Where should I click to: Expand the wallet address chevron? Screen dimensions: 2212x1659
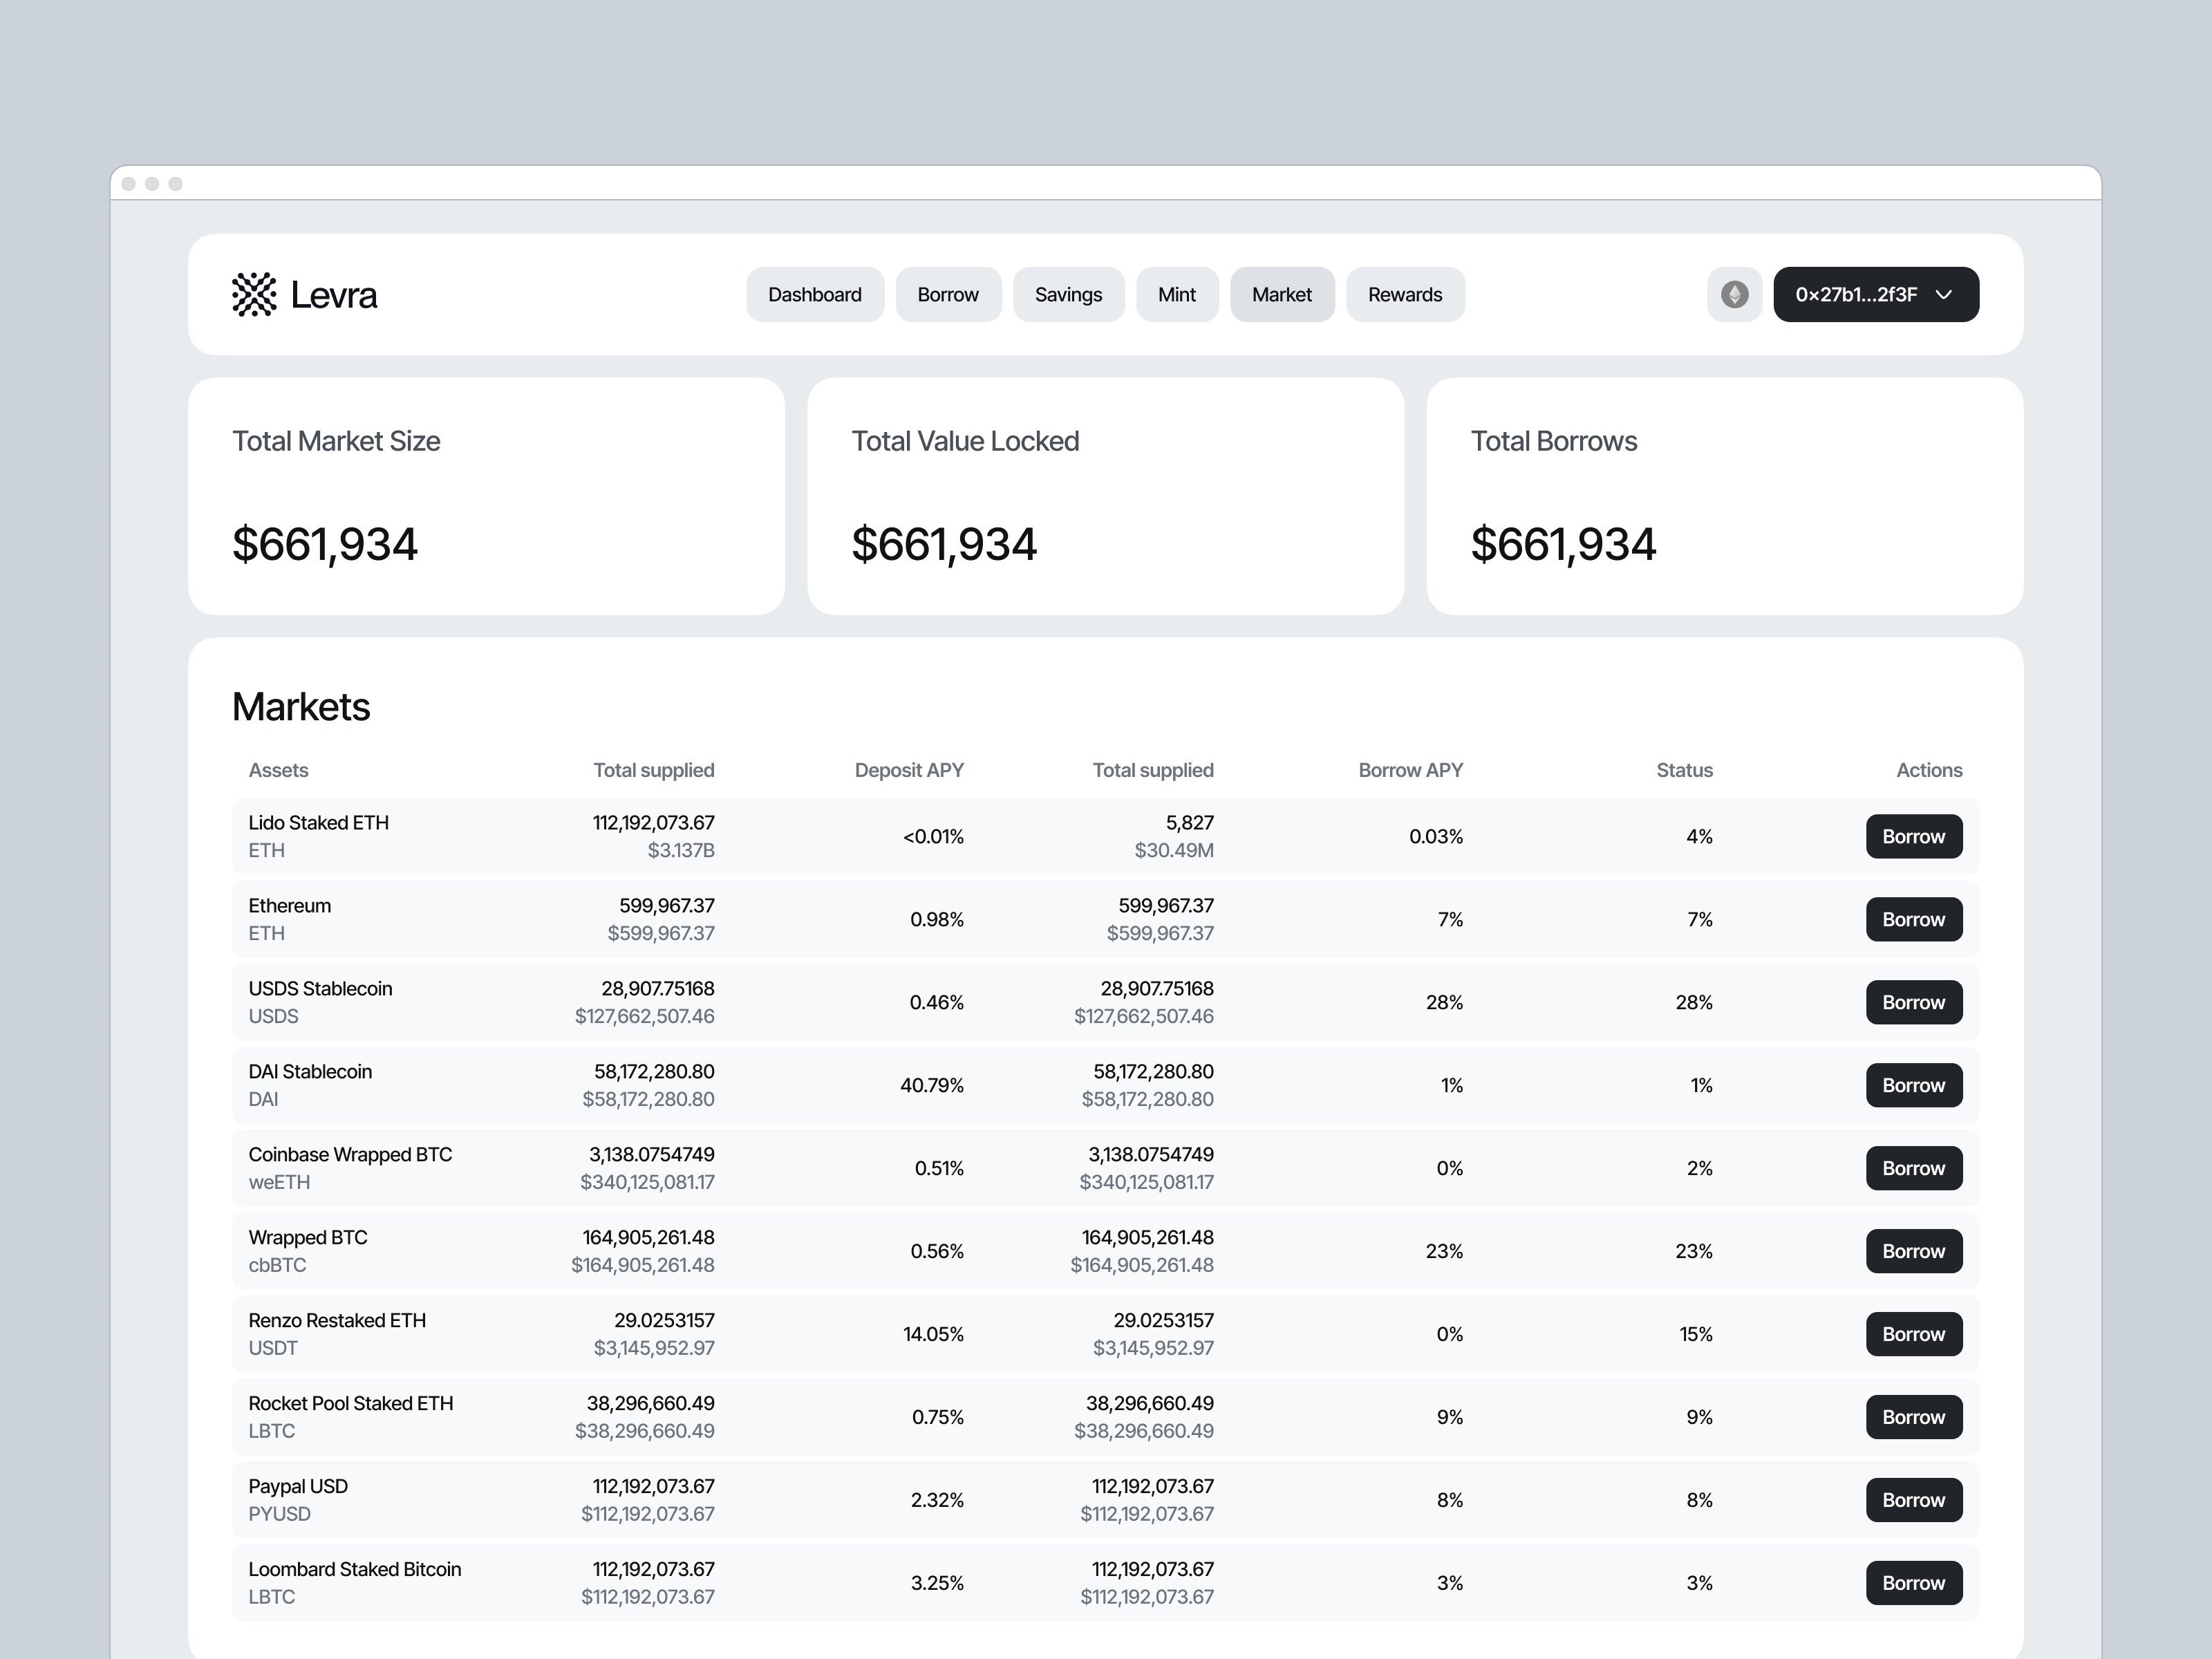pyautogui.click(x=1945, y=294)
